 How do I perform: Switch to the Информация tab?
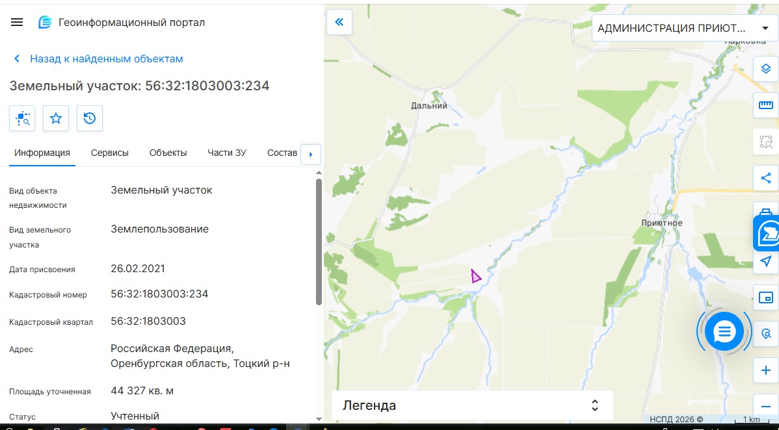pos(42,153)
